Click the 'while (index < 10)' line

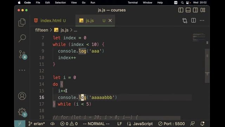tap(78, 44)
